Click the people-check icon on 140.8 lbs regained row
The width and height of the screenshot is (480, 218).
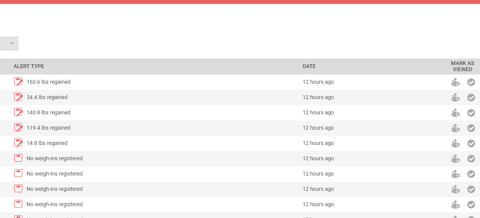(455, 113)
